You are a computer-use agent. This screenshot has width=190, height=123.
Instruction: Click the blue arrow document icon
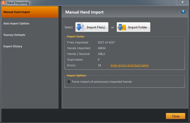(x=80, y=27)
